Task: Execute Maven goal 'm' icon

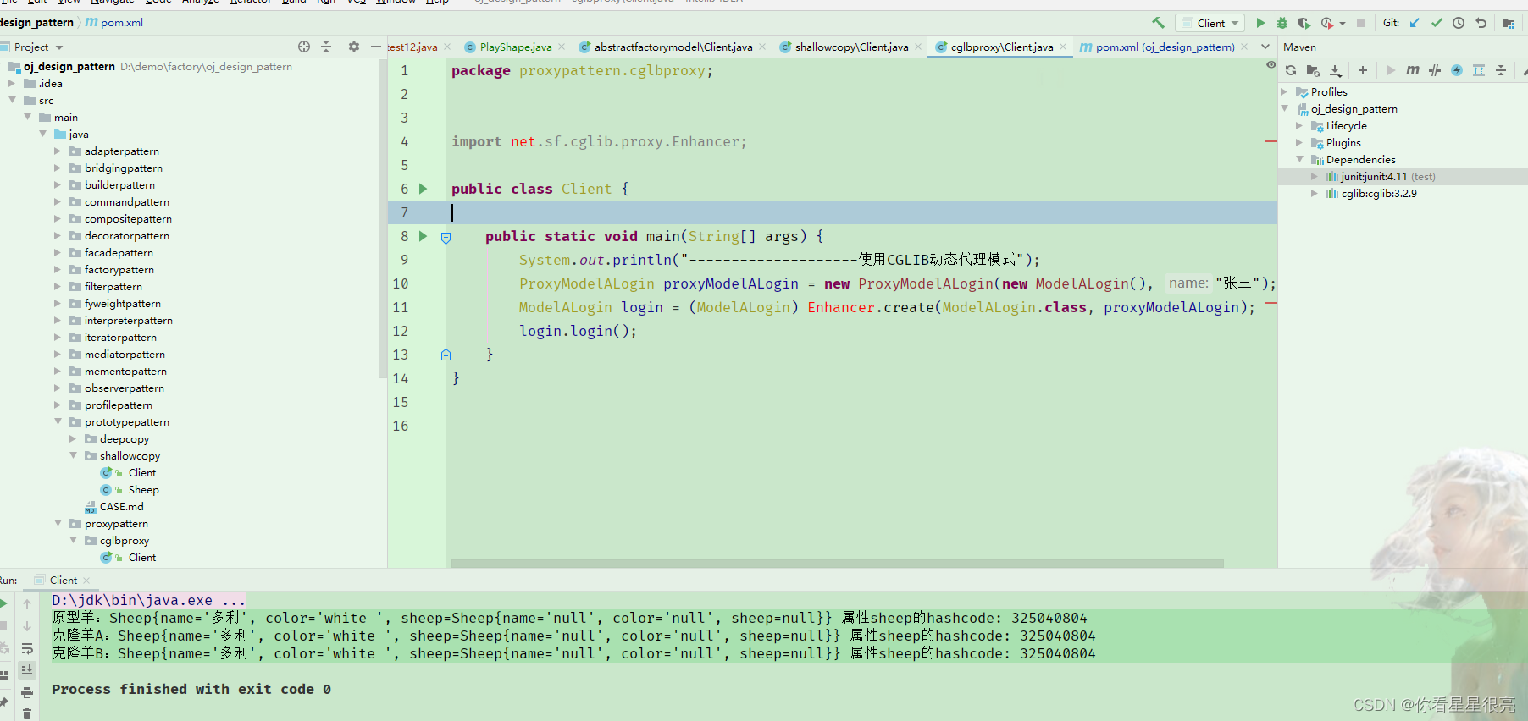Action: click(x=1413, y=70)
